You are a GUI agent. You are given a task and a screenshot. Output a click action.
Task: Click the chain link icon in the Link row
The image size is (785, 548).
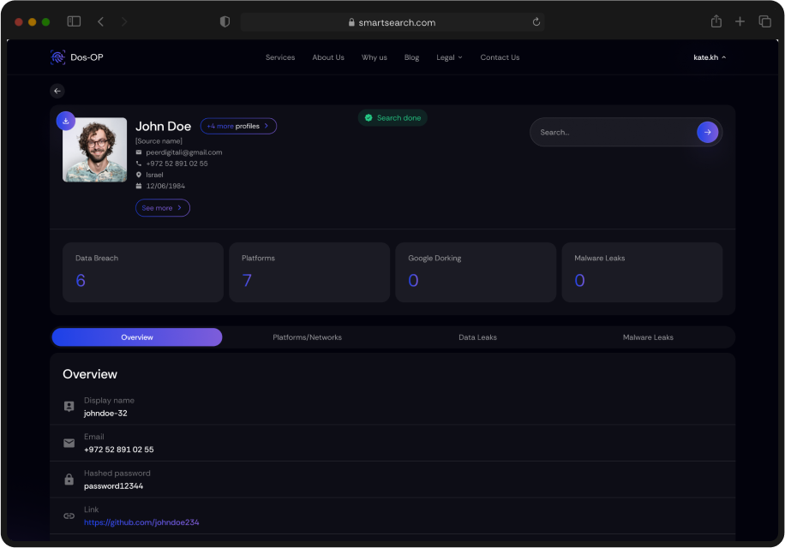(69, 515)
